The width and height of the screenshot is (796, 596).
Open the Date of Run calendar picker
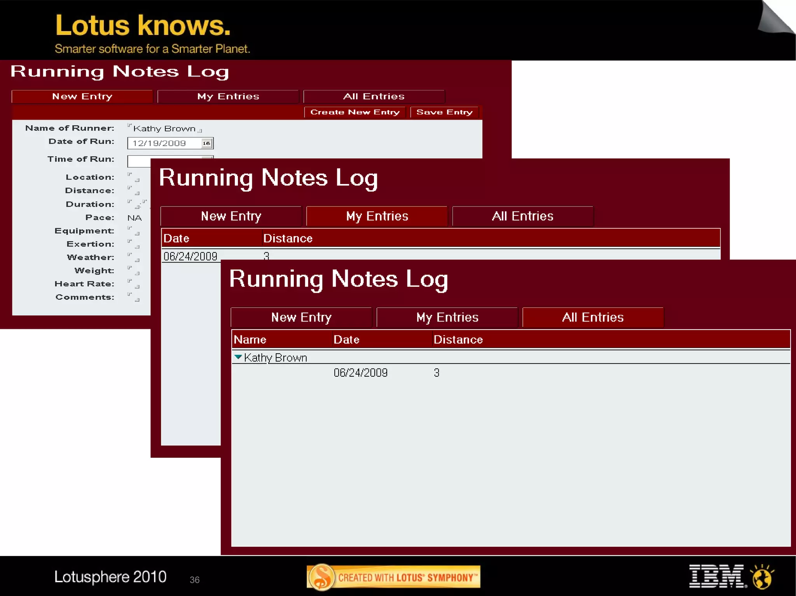pos(206,143)
